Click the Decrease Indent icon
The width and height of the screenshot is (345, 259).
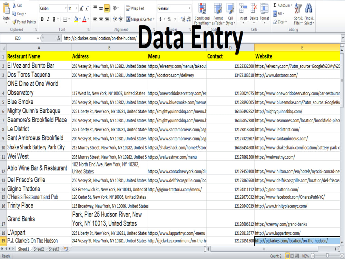coord(115,19)
